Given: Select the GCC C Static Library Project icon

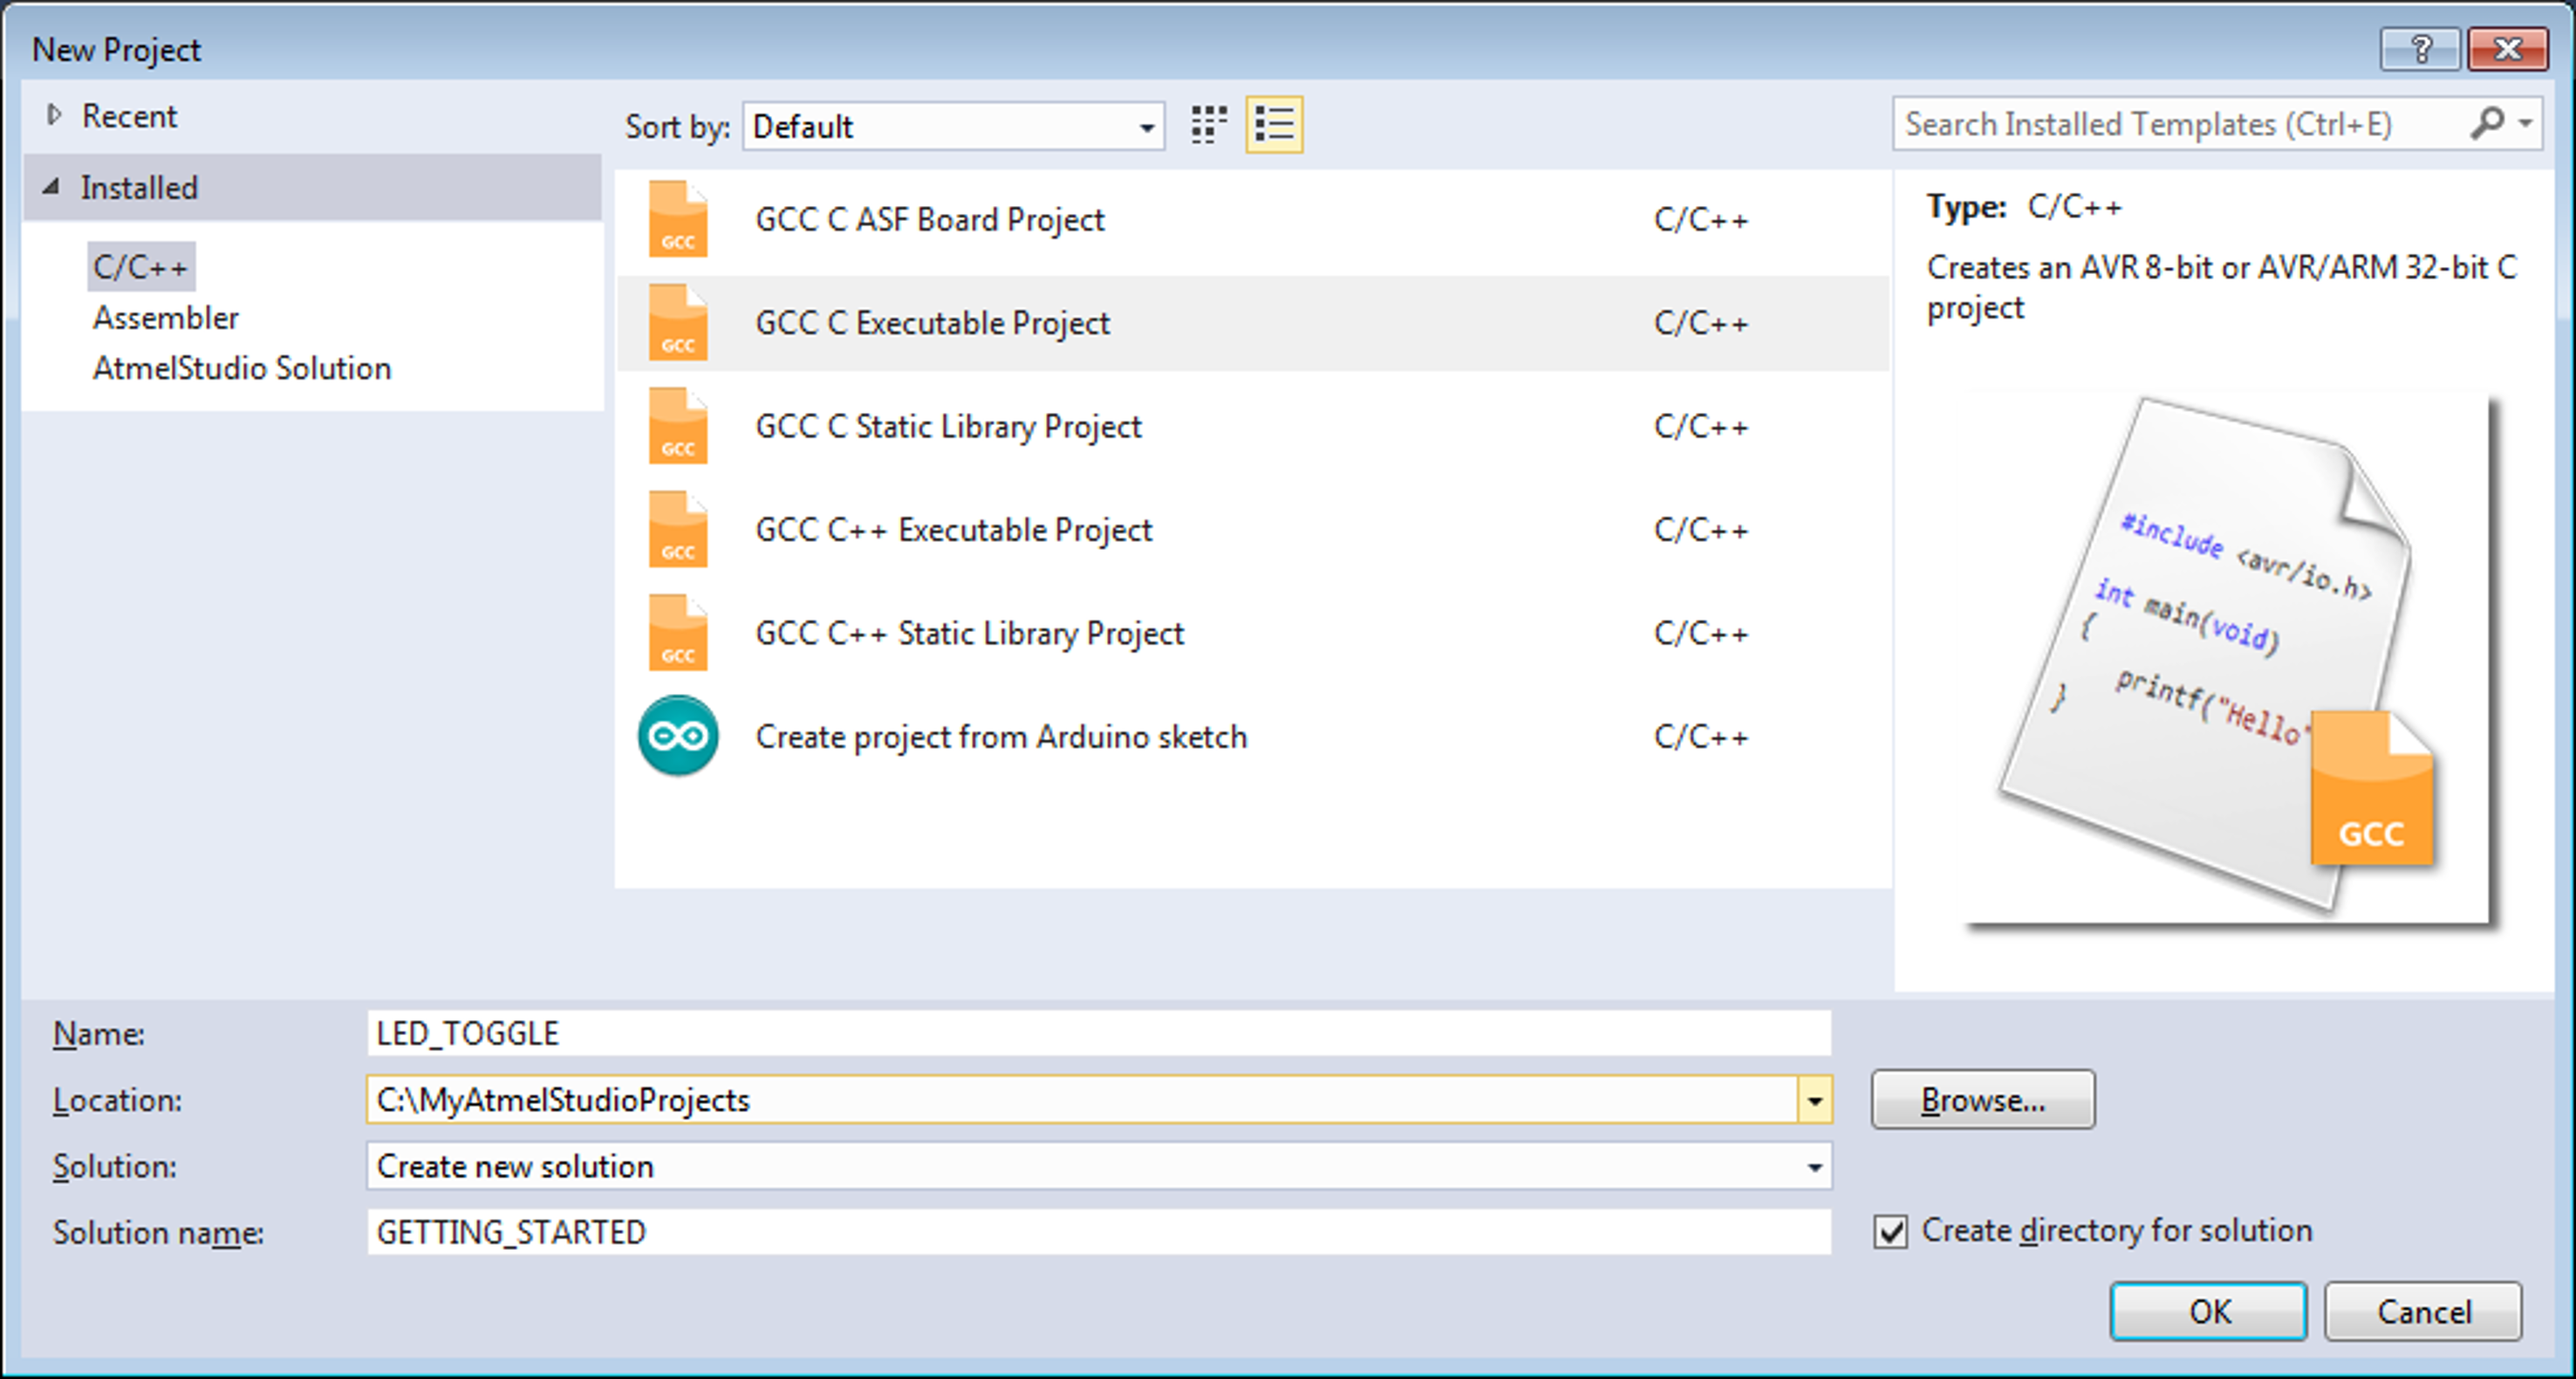Looking at the screenshot, I should [678, 426].
